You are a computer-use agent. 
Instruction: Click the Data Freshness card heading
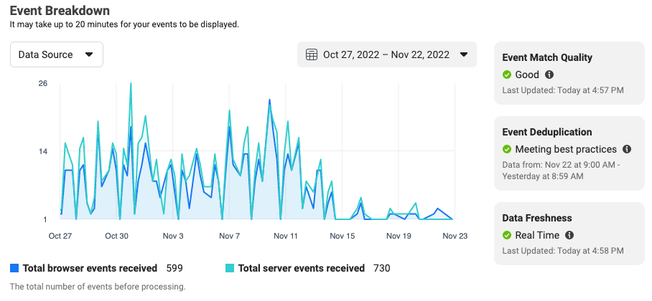tap(537, 218)
